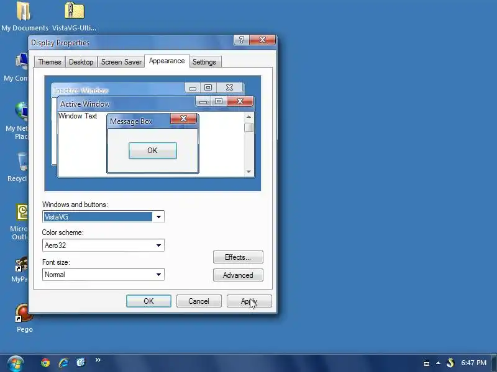497x372 pixels.
Task: Expand the quick launch overflow chevron
Action: (x=98, y=360)
